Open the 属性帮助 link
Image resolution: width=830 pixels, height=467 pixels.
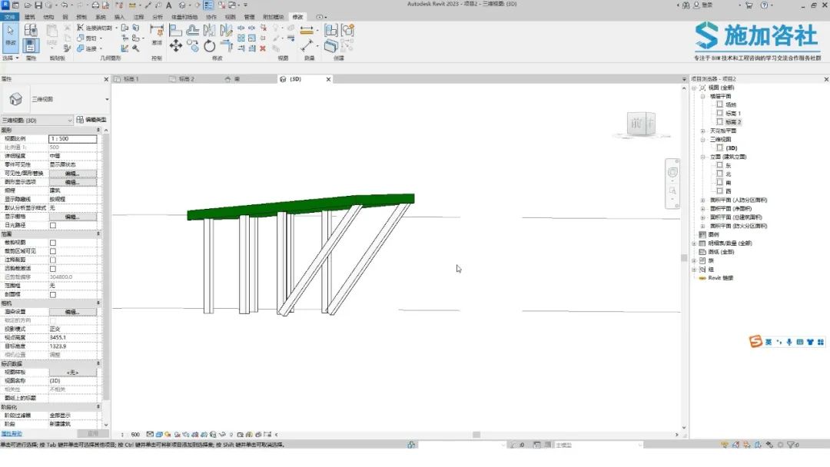12,433
